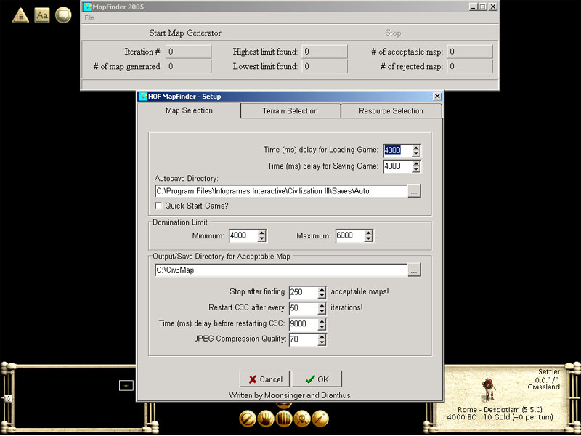Decrease the Saving Game delay with down arrow
This screenshot has height=436, width=581.
click(x=416, y=169)
